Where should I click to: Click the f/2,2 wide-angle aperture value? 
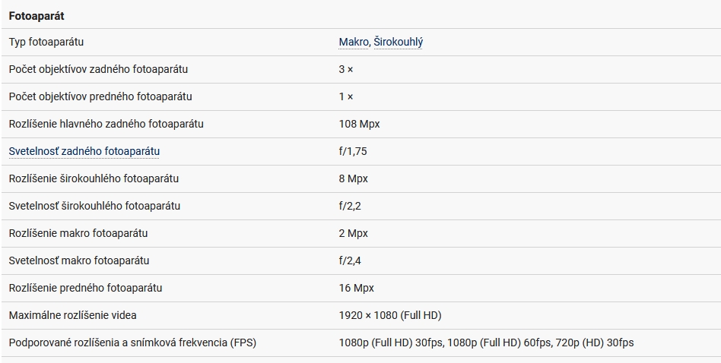pos(350,206)
